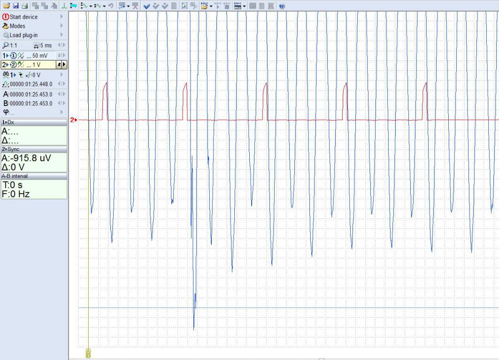Click the first blue checkmark toolbar icon
Image resolution: width=499 pixels, height=360 pixels.
147,6
